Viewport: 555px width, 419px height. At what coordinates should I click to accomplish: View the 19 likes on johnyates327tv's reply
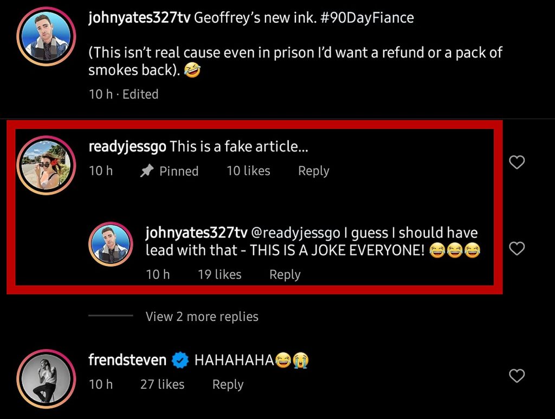coord(219,274)
